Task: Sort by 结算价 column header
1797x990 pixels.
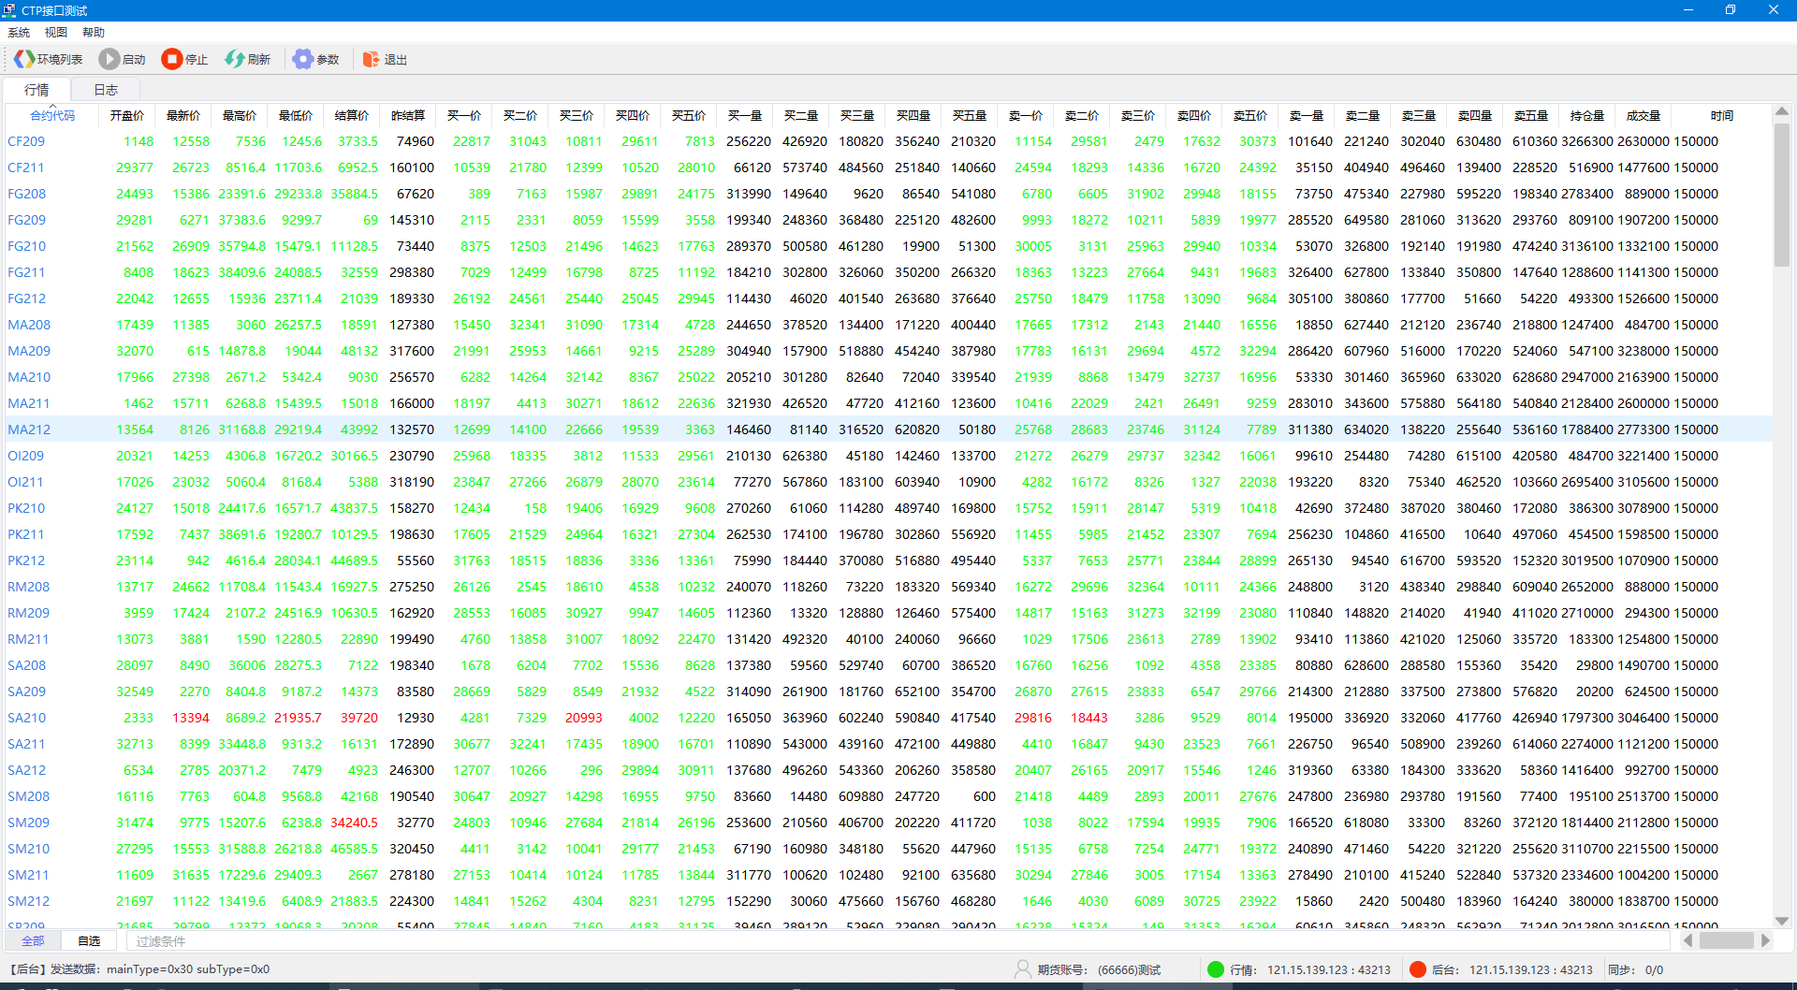Action: pyautogui.click(x=352, y=116)
